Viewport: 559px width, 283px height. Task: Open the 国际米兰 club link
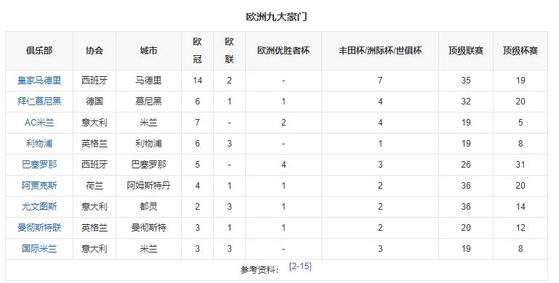[39, 248]
